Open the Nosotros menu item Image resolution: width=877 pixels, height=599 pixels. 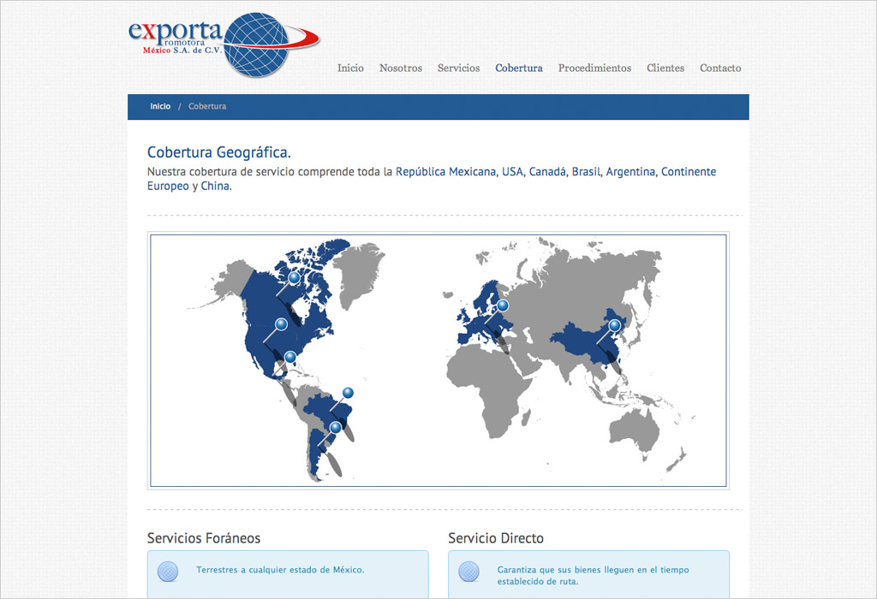(401, 68)
